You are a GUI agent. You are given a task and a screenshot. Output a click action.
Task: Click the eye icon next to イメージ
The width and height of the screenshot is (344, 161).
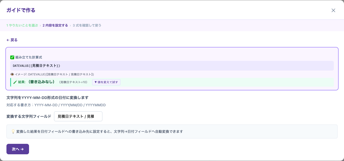click(12, 74)
